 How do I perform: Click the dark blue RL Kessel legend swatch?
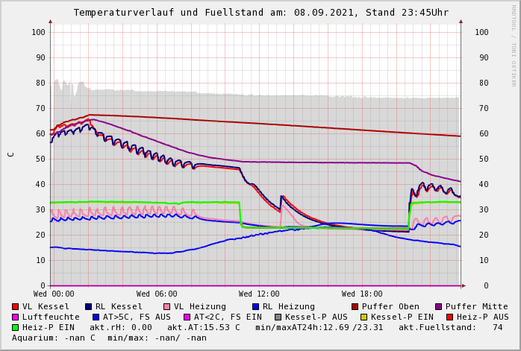(x=88, y=306)
